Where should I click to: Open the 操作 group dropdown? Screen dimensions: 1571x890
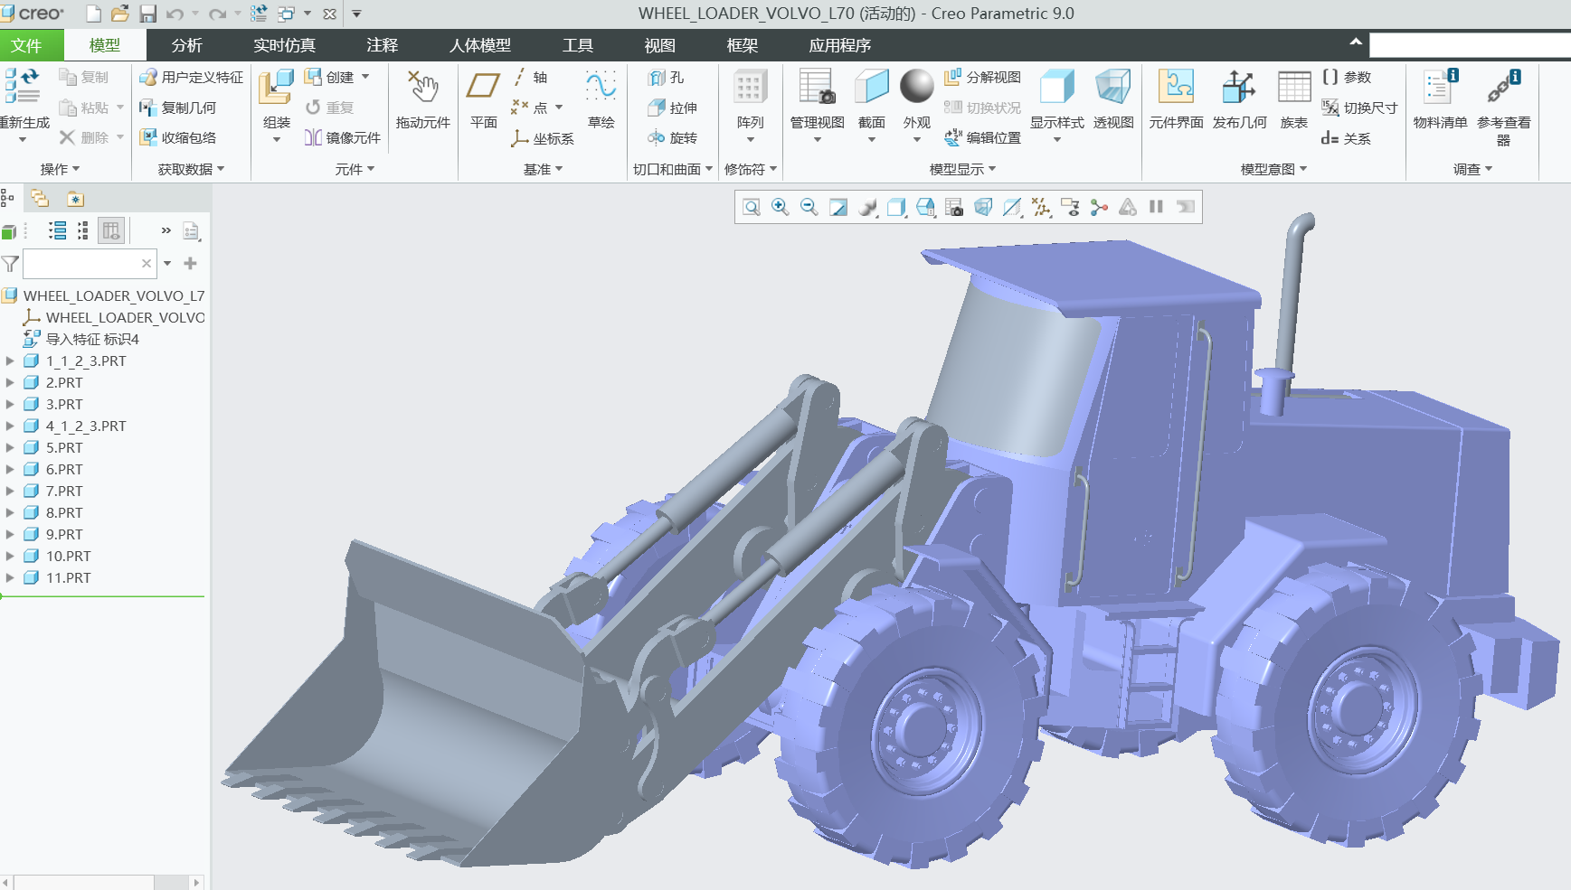pyautogui.click(x=61, y=169)
